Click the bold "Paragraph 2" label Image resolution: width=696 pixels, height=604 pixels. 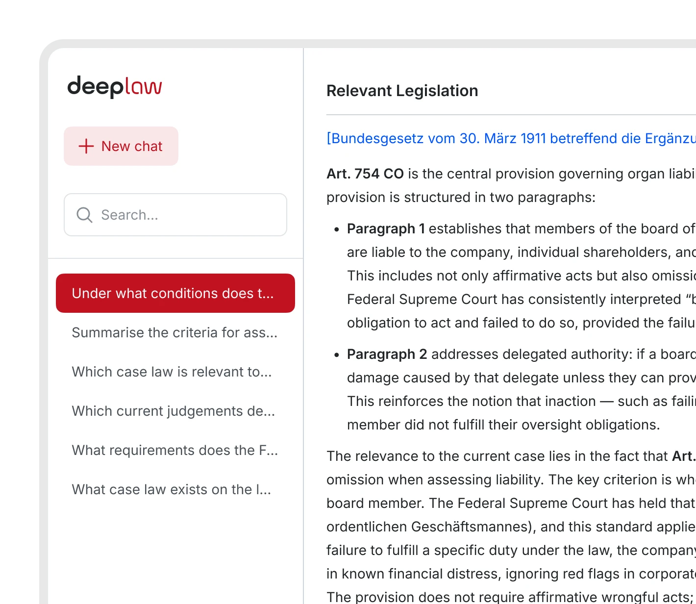pyautogui.click(x=387, y=354)
